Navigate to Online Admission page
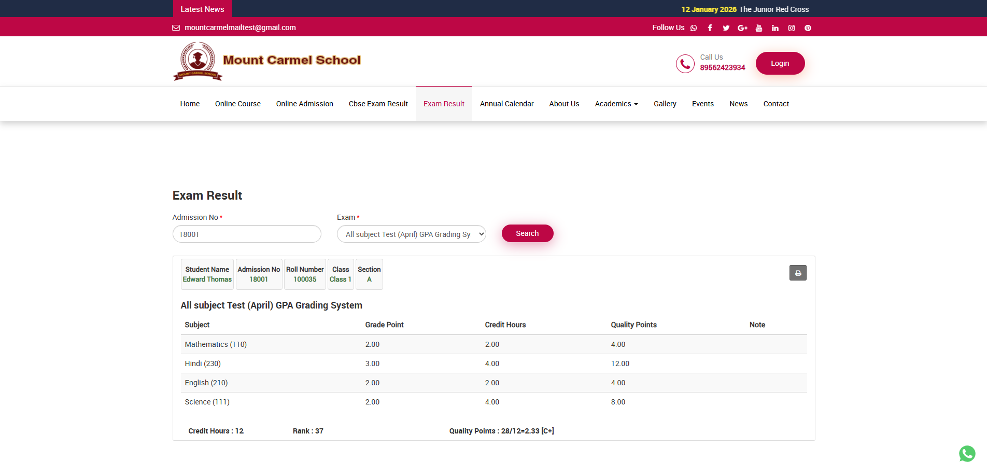987x476 pixels. coord(304,104)
